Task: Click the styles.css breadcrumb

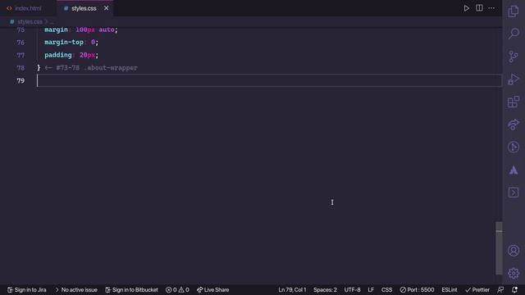Action: (x=30, y=22)
